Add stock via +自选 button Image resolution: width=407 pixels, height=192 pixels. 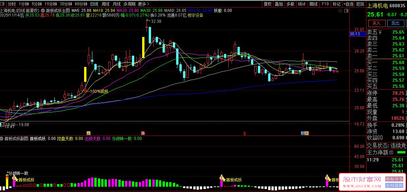pos(348,4)
